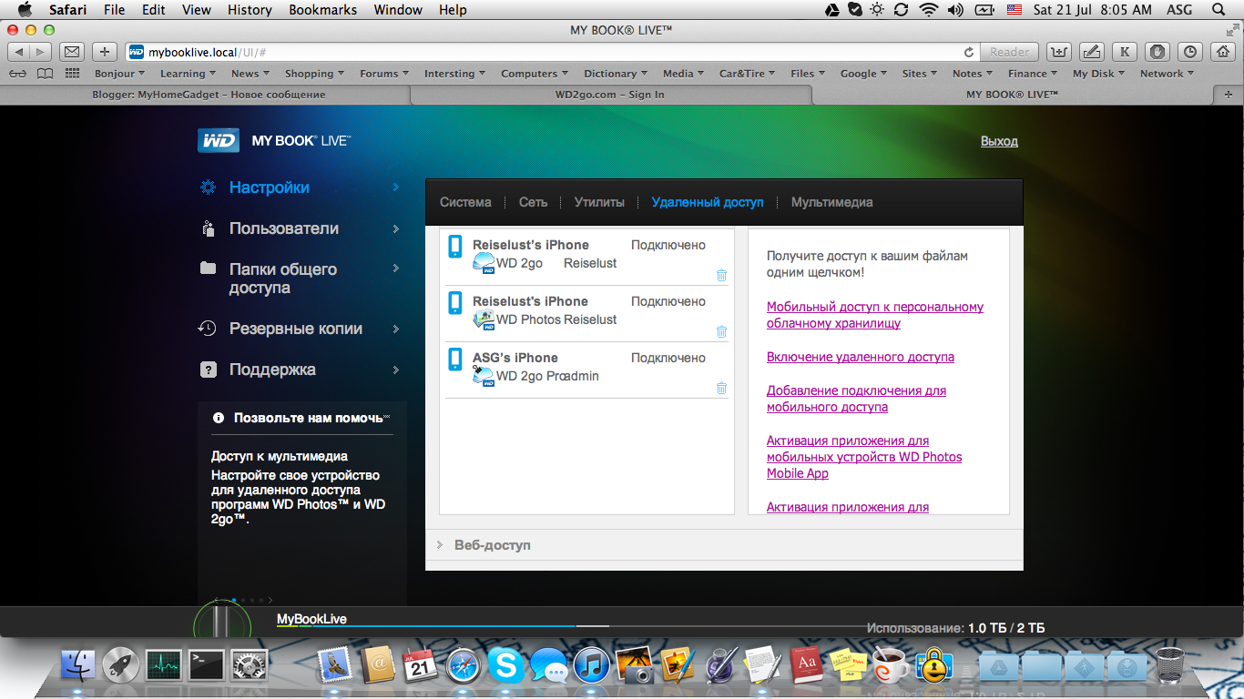Click the arrow next to Резервные копии
The height and width of the screenshot is (699, 1244).
[x=396, y=329]
